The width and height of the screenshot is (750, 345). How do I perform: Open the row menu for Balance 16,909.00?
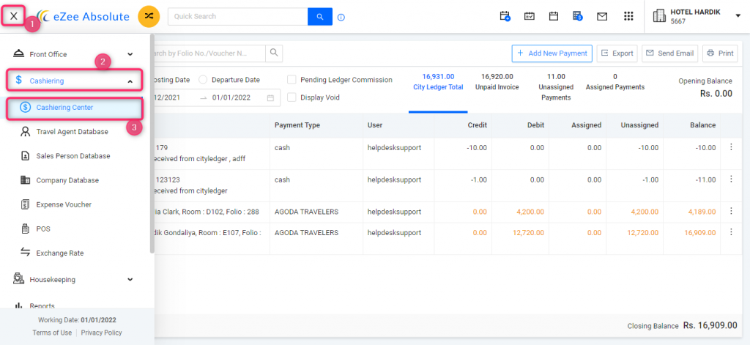(730, 232)
